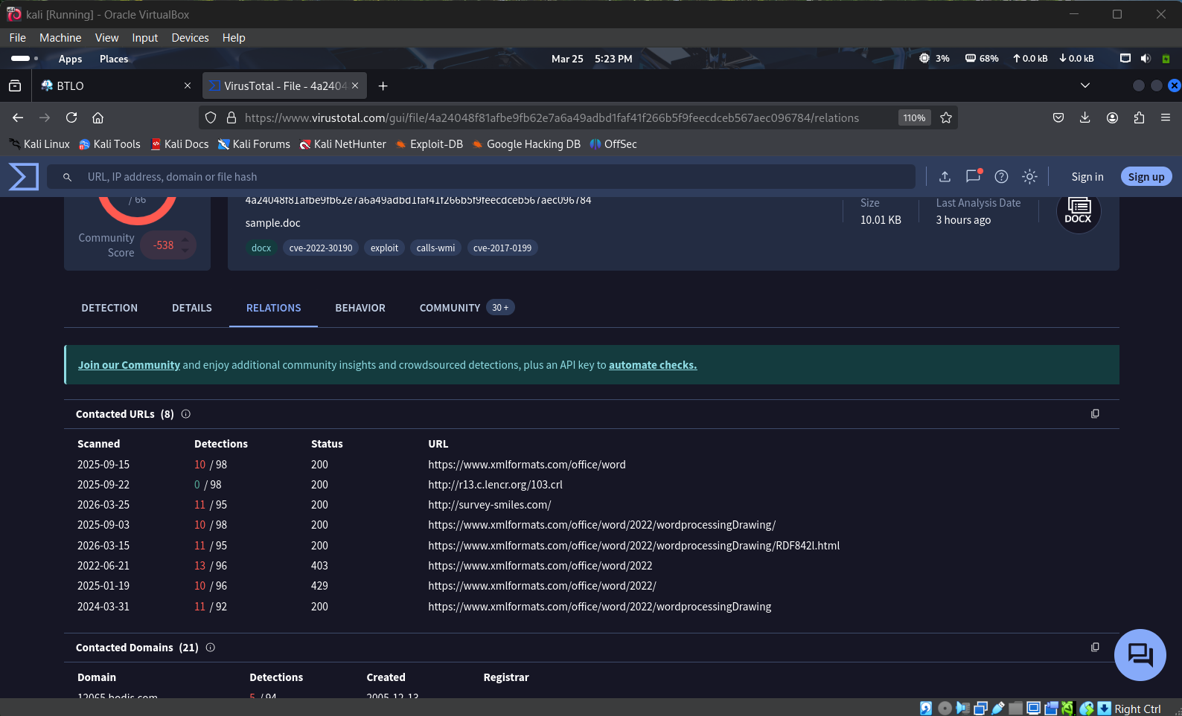Viewport: 1182px width, 716px height.
Task: Open the Kali Apps menu
Action: click(x=70, y=59)
